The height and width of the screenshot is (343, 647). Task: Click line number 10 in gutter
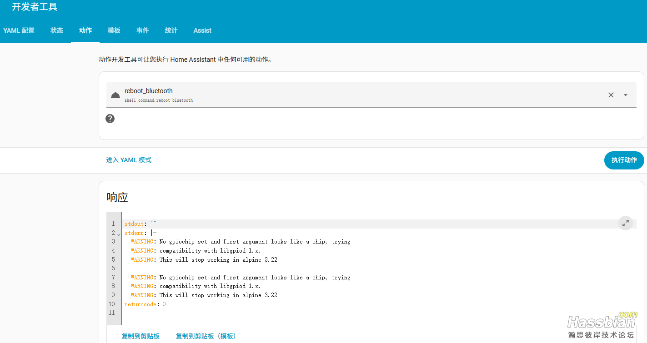pyautogui.click(x=112, y=304)
